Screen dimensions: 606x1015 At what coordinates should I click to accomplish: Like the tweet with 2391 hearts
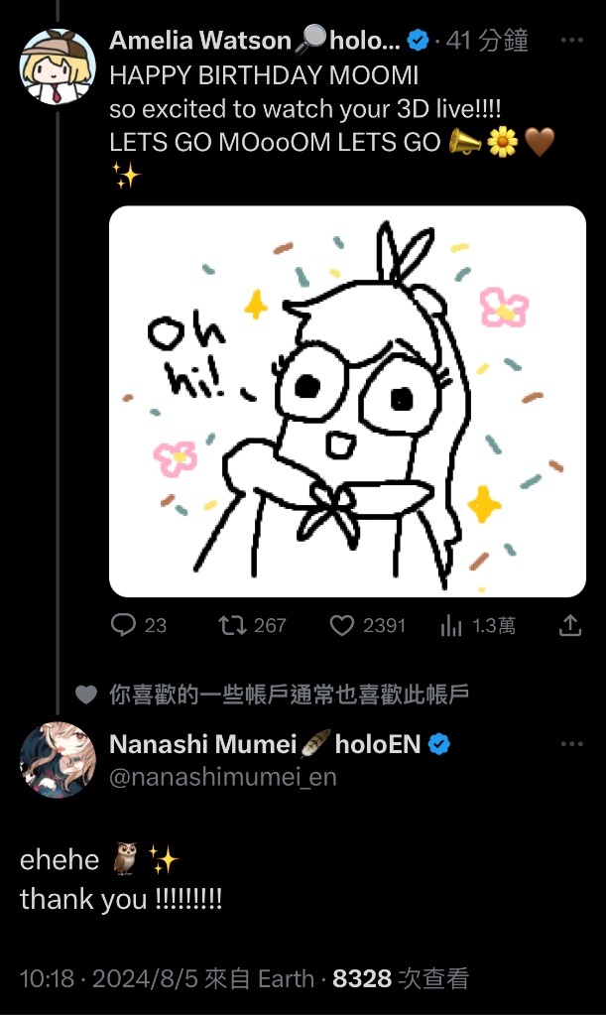coord(341,625)
